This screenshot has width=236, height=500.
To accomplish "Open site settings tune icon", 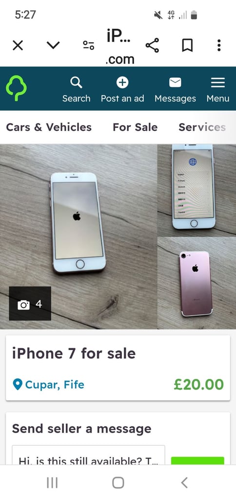I will [x=89, y=45].
